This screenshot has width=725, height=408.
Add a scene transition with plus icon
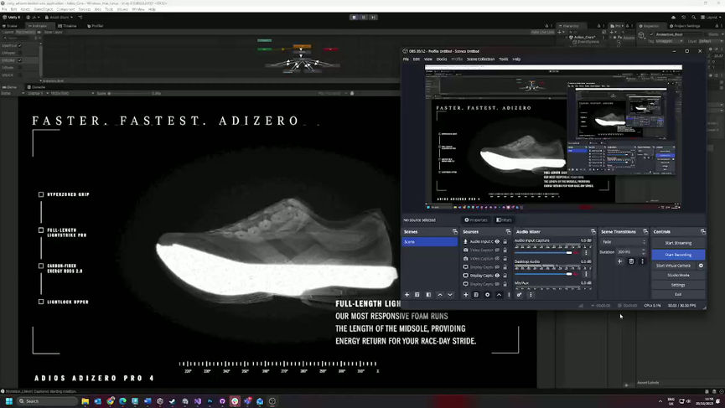(x=619, y=261)
